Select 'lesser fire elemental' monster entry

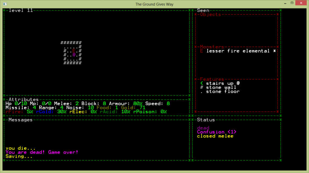point(238,51)
